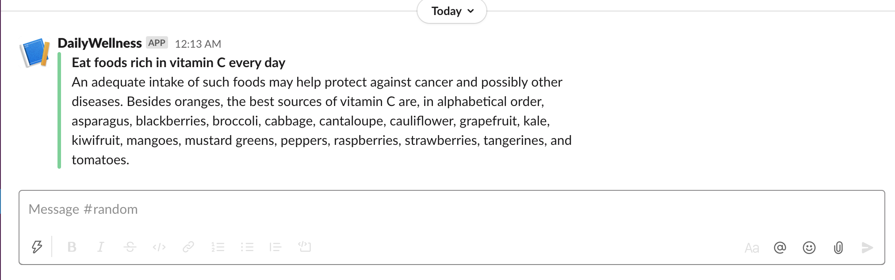Apply inline code formatting
Viewport: 895px width, 280px height.
159,247
